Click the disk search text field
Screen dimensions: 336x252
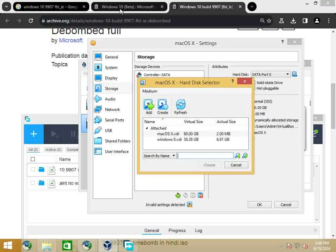[x=205, y=156]
